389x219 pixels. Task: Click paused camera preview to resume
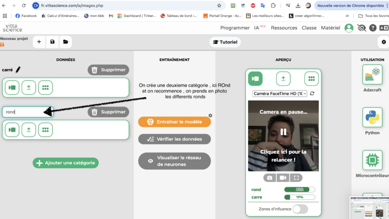283,135
